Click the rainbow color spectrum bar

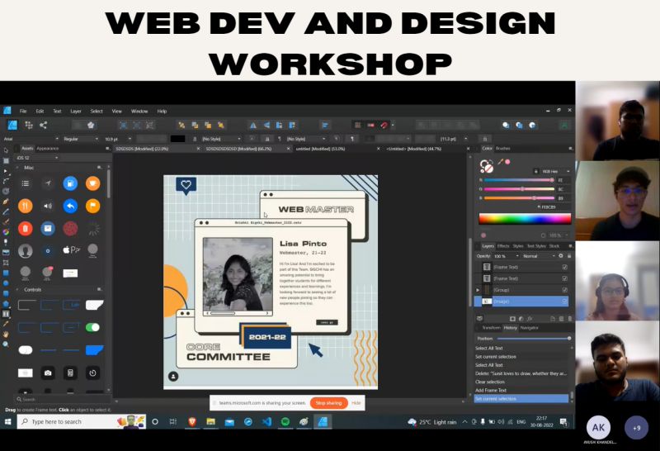click(525, 218)
